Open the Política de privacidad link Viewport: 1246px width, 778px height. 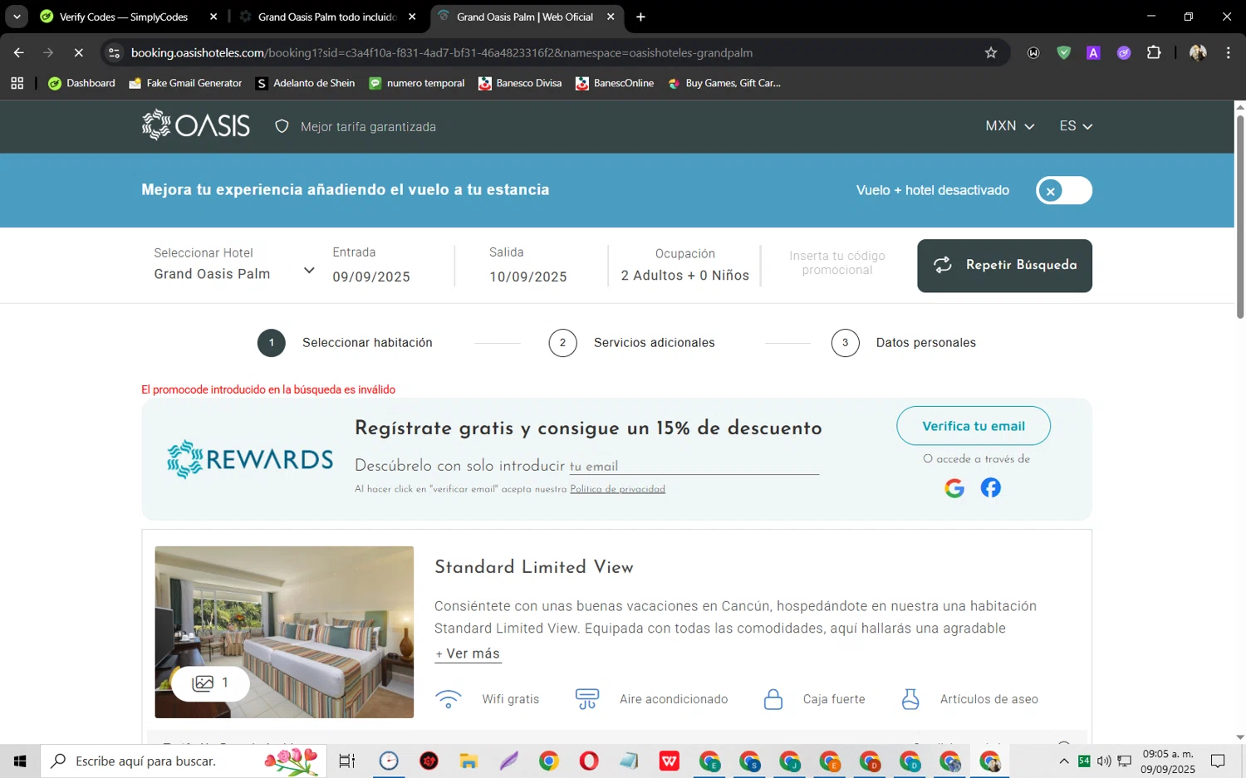pyautogui.click(x=617, y=489)
